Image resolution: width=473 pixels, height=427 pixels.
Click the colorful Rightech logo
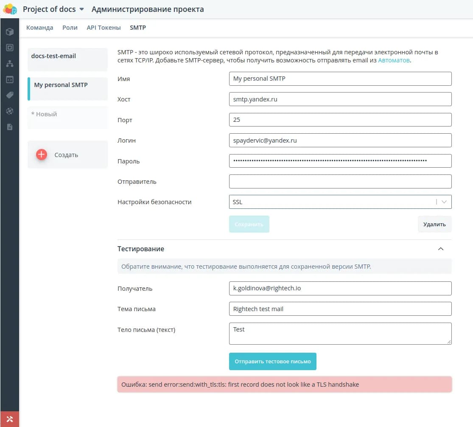(x=10, y=9)
